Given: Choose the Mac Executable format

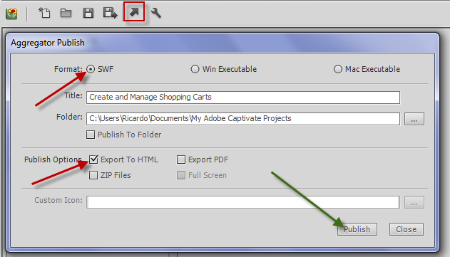Looking at the screenshot, I should point(338,69).
